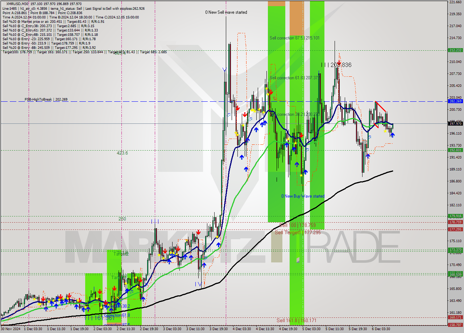Click the 'Sell correction 87.5 | 215.101' label

(x=294, y=38)
